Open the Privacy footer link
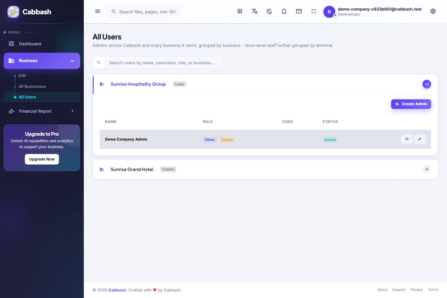Viewport: 447px width, 298px height. [417, 290]
